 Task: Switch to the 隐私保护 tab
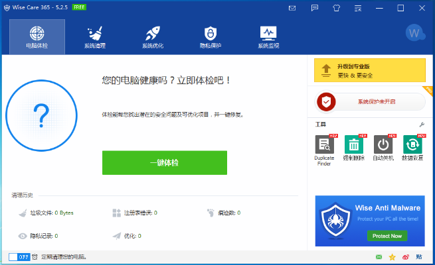(x=210, y=37)
